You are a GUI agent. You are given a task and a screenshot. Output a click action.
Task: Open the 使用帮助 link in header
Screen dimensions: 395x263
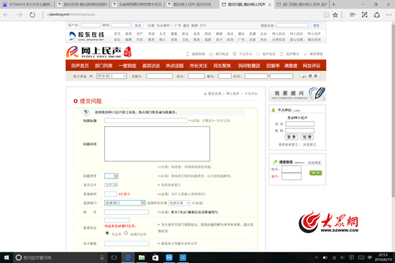pos(316,54)
